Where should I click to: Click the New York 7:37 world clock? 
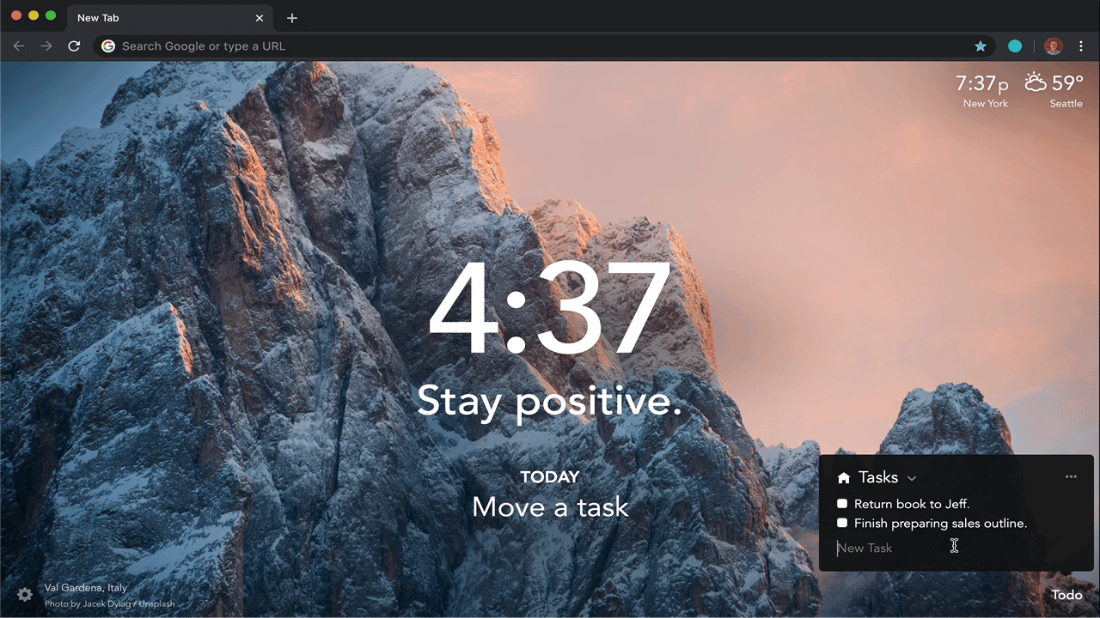[x=985, y=90]
